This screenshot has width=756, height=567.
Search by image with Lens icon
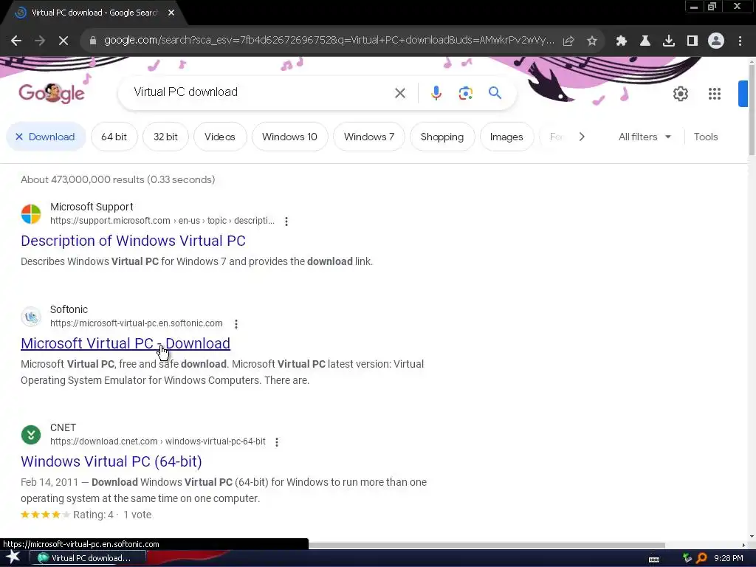466,93
